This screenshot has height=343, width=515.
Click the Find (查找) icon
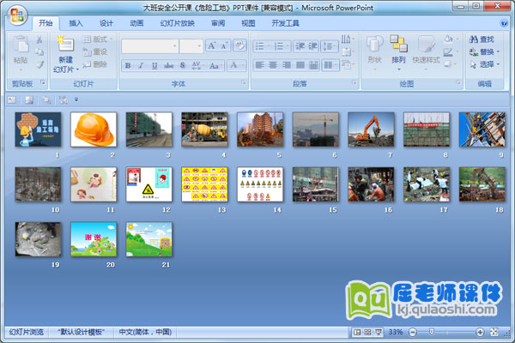475,39
